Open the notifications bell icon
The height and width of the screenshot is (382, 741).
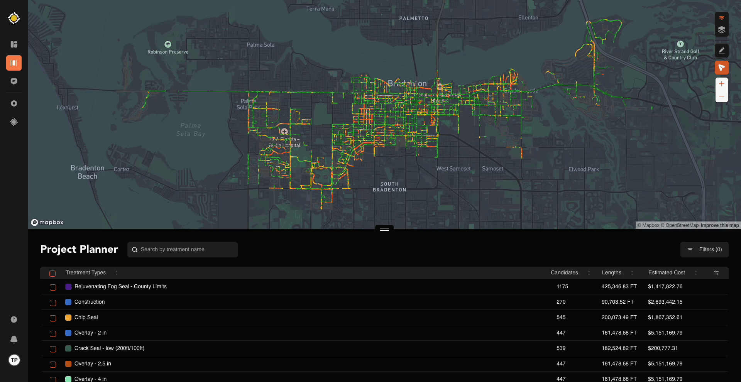tap(14, 339)
